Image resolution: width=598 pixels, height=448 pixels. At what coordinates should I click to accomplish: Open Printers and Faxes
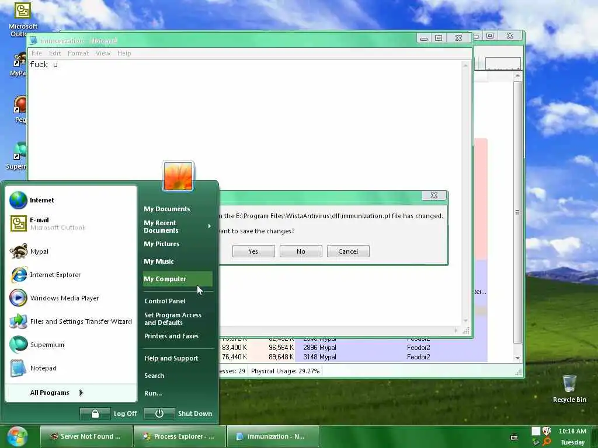point(171,336)
